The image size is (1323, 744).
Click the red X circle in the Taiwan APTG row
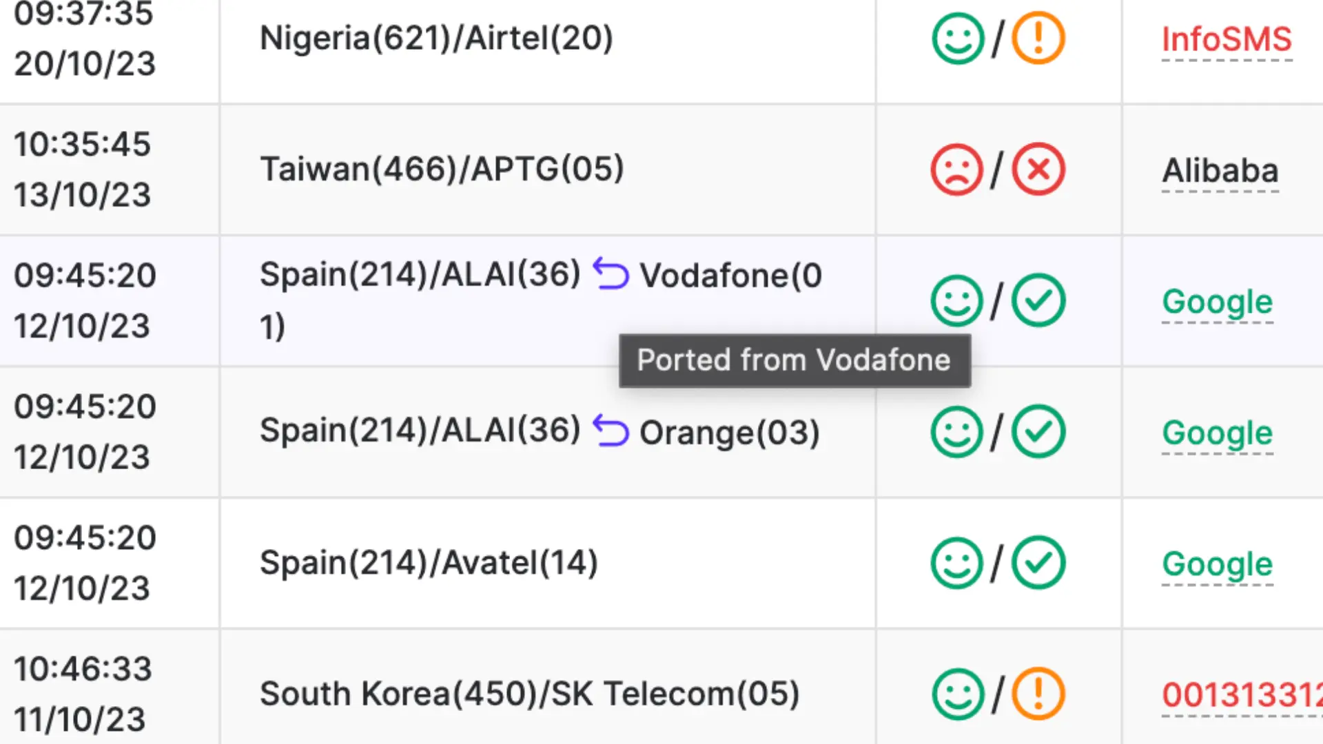(x=1038, y=169)
